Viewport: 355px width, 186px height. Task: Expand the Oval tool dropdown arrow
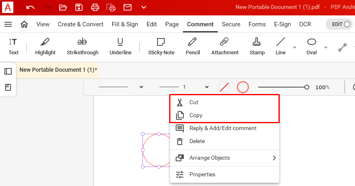(x=325, y=47)
